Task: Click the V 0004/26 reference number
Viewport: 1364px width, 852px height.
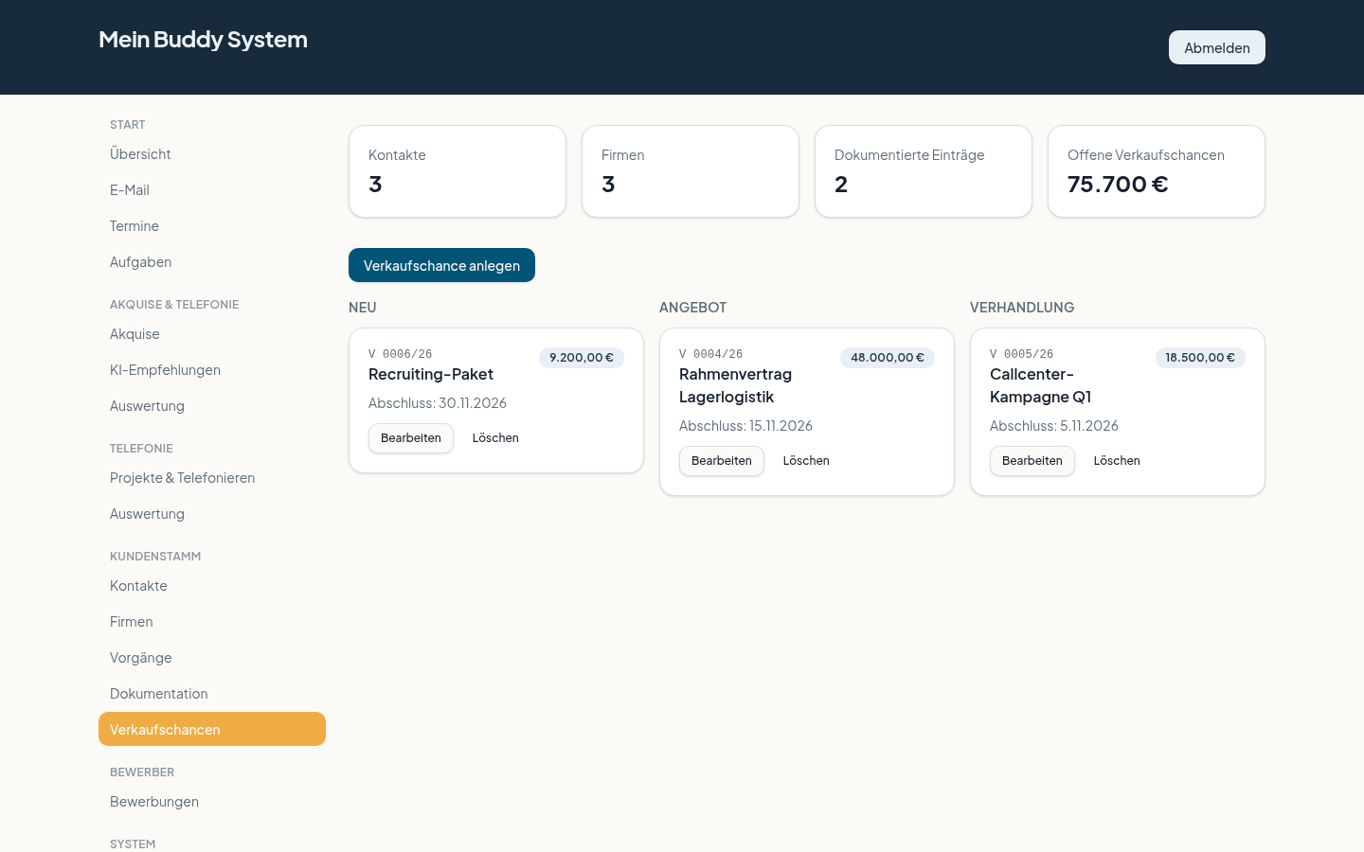Action: 710,354
